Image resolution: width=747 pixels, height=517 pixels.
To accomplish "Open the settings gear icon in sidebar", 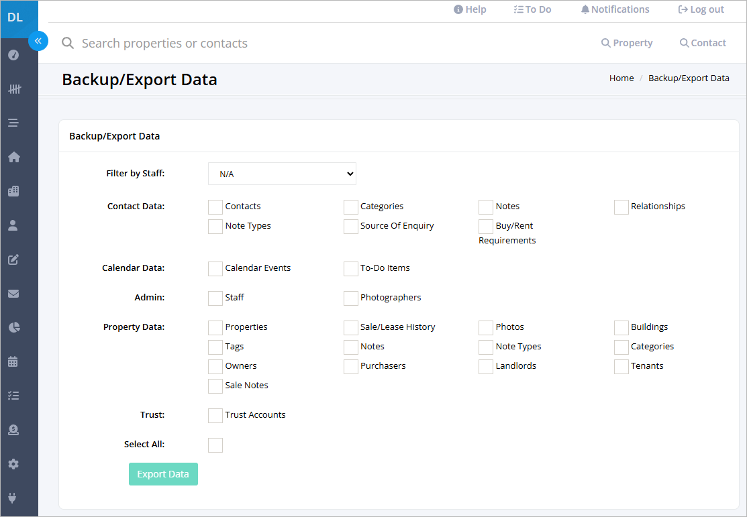I will [x=13, y=464].
